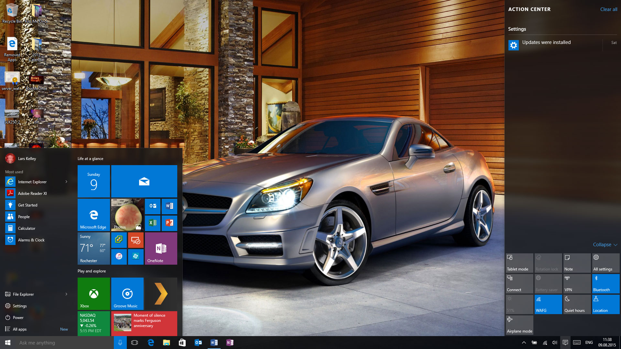Launch Groove Music tile
Image resolution: width=621 pixels, height=349 pixels.
click(x=127, y=293)
